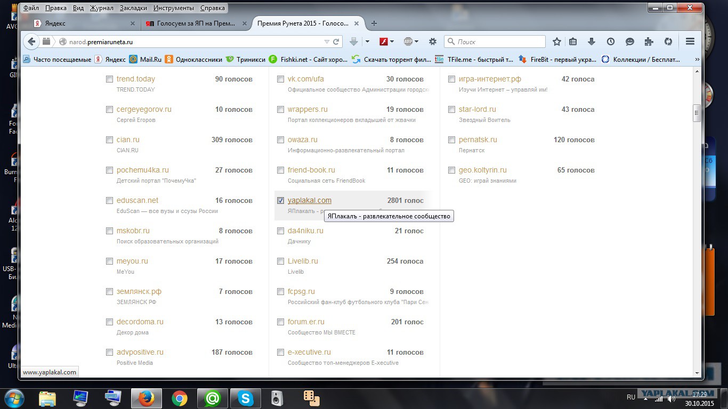Image resolution: width=728 pixels, height=409 pixels.
Task: Check the trend.today checkbox
Action: (x=109, y=79)
